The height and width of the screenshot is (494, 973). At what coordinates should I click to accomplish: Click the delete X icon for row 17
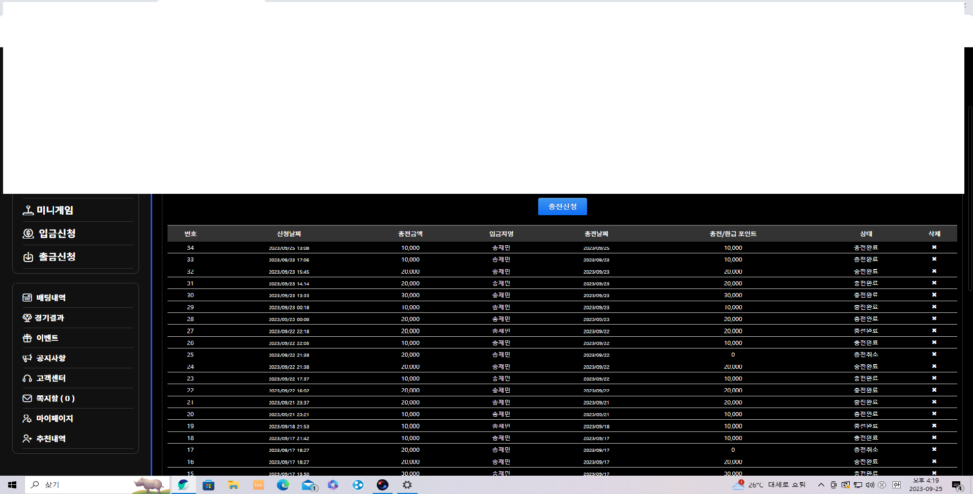pos(934,449)
